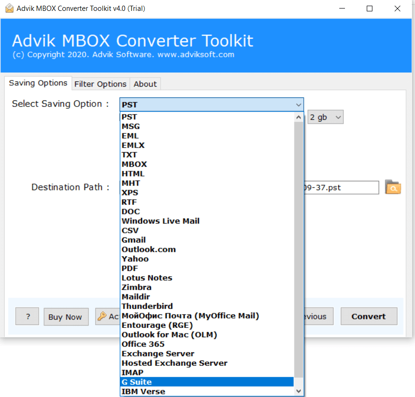This screenshot has width=415, height=397.
Task: Select IMAP saving option
Action: pyautogui.click(x=207, y=373)
